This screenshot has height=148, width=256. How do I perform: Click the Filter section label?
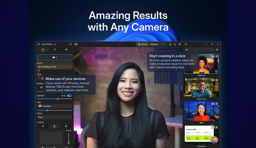tap(39, 102)
